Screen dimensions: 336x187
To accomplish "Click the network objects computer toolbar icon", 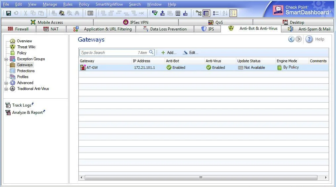I will coord(62,13).
